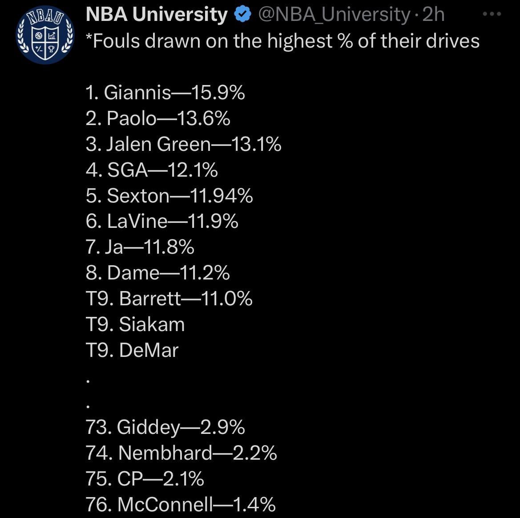The image size is (520, 518).
Task: Select the Nembhard 2.2% entry
Action: 181,453
